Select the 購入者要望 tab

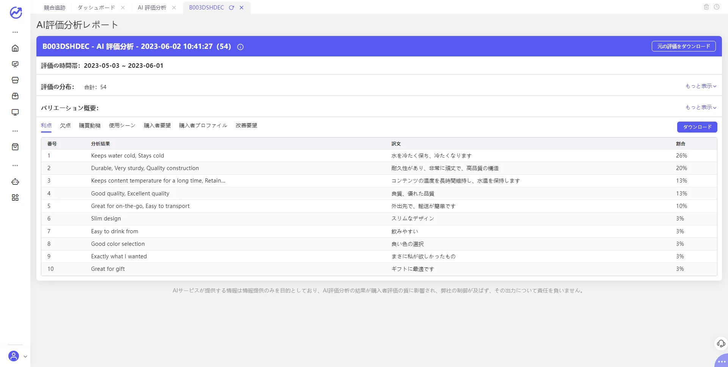click(x=157, y=125)
